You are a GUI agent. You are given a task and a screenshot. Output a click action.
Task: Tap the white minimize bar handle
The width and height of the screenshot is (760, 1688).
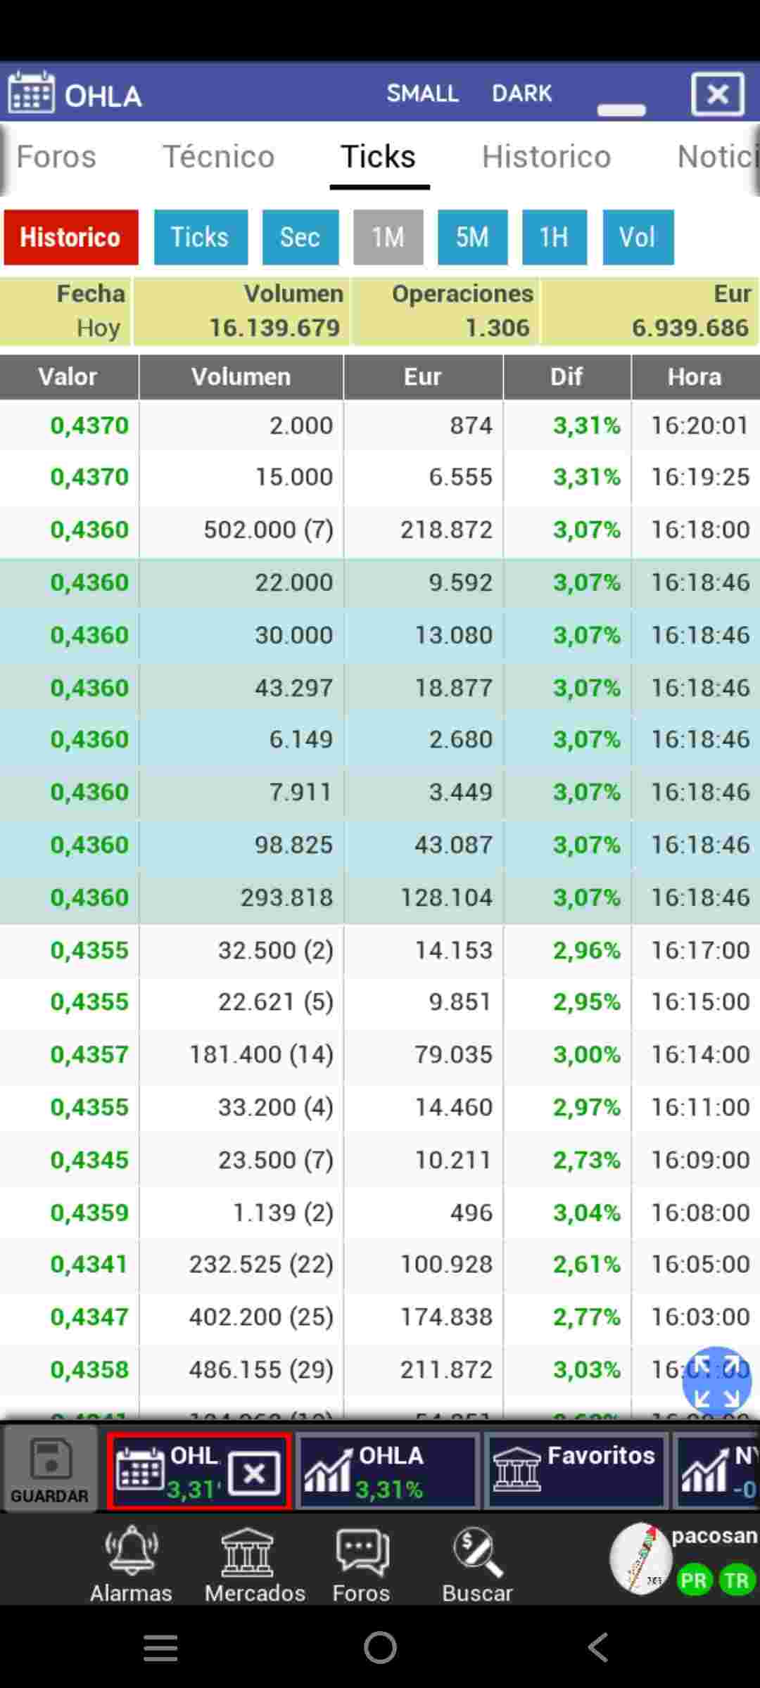(621, 110)
